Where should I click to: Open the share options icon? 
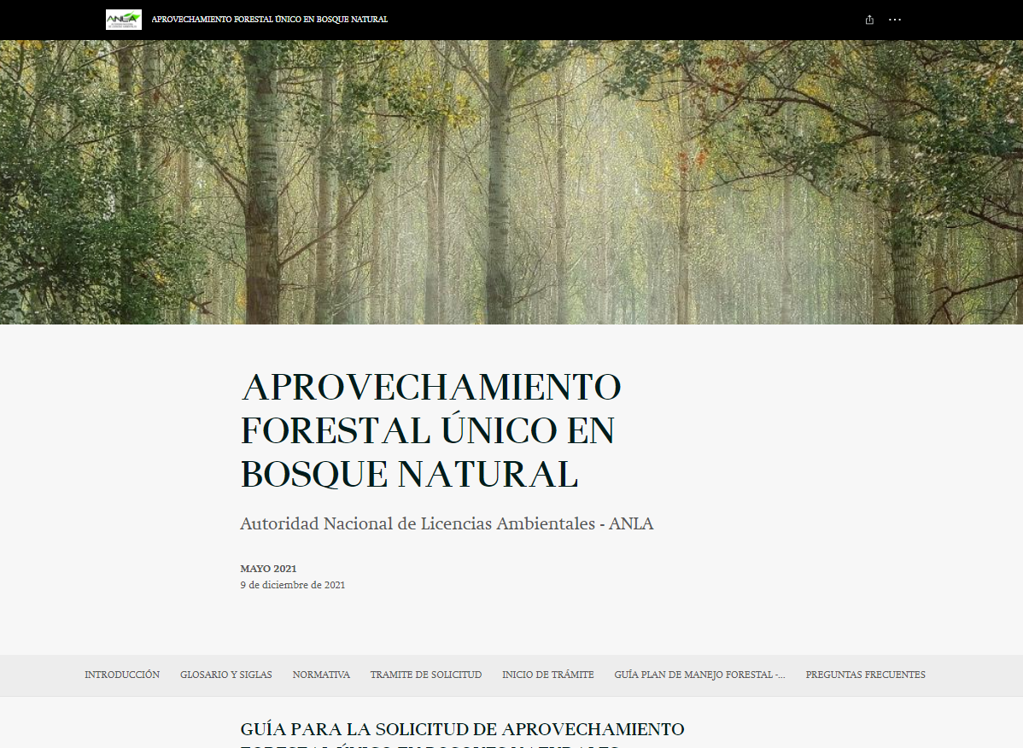pos(869,20)
